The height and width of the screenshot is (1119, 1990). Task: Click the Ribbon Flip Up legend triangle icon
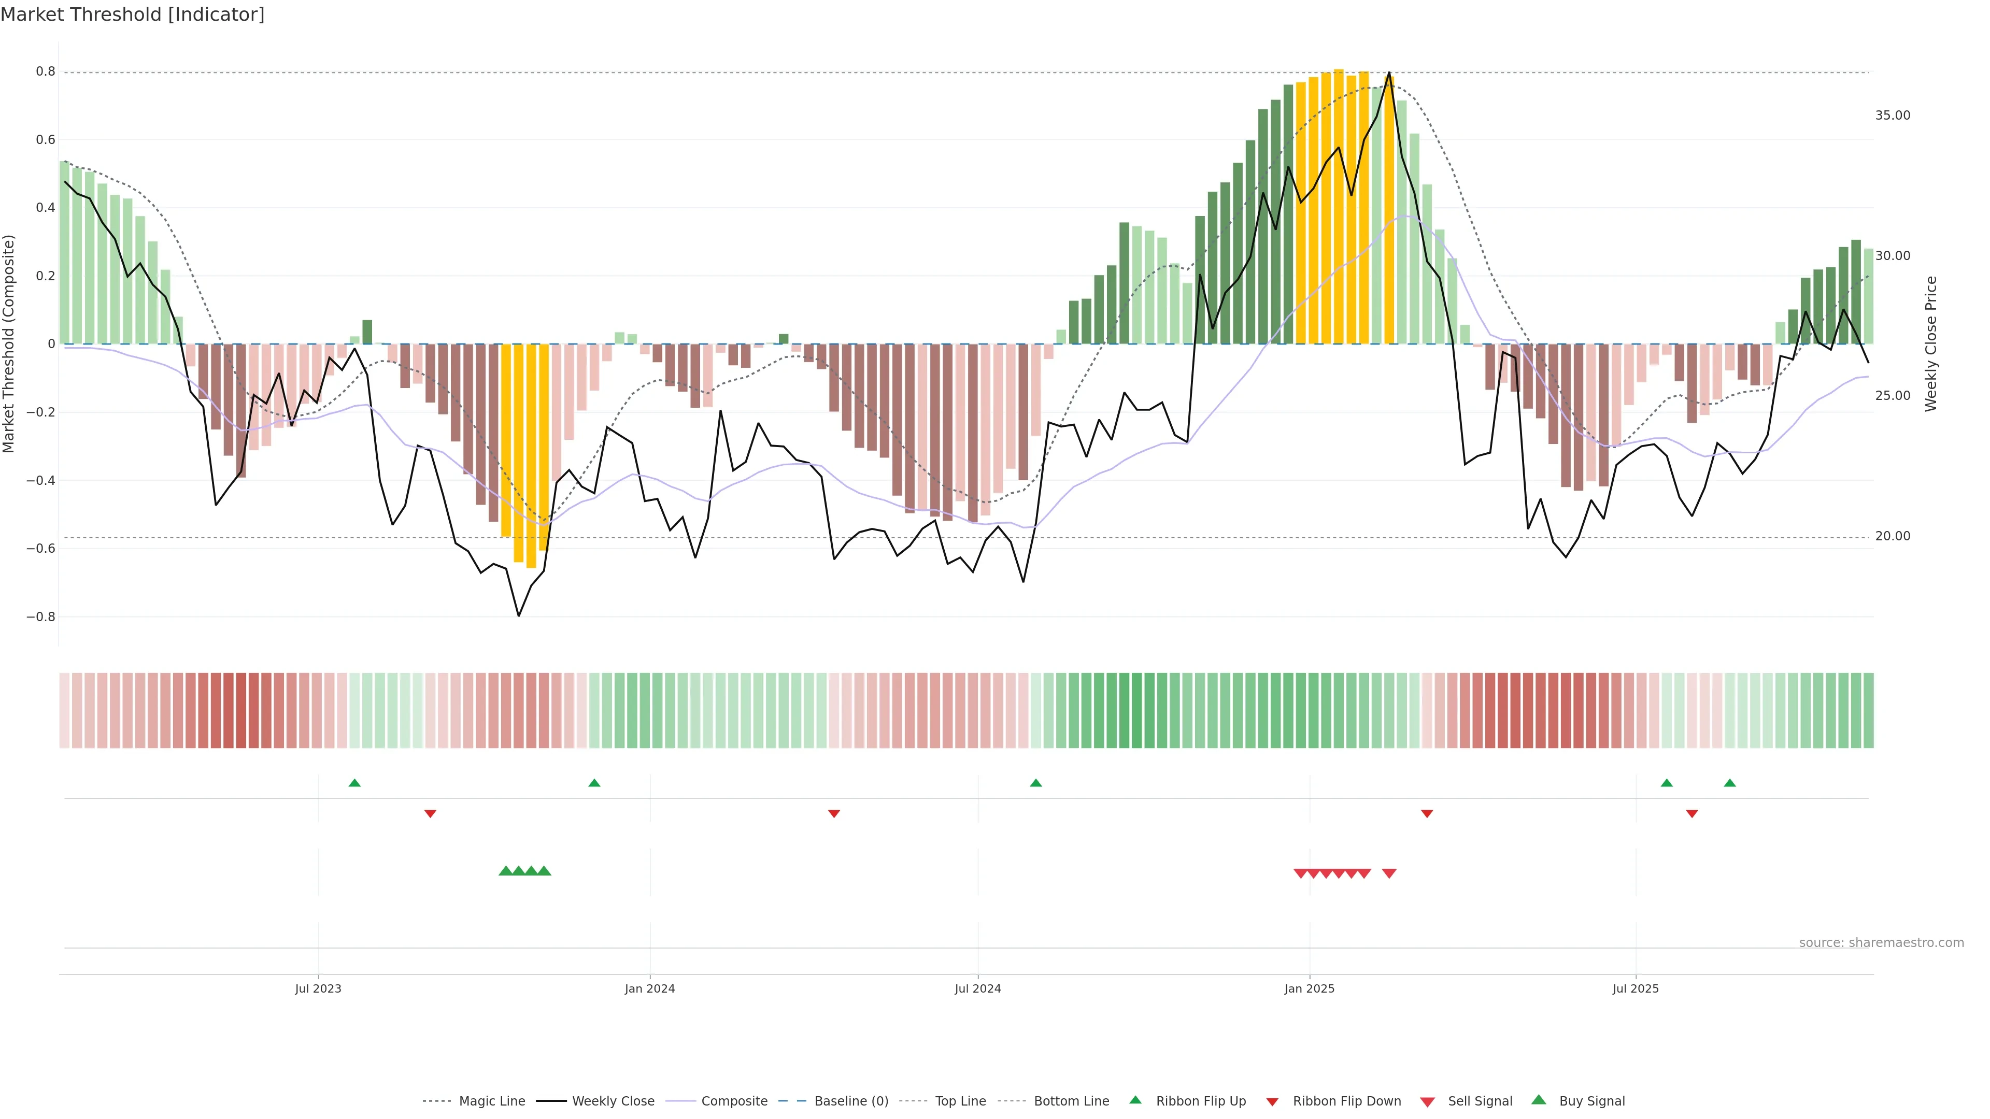pyautogui.click(x=1135, y=1100)
